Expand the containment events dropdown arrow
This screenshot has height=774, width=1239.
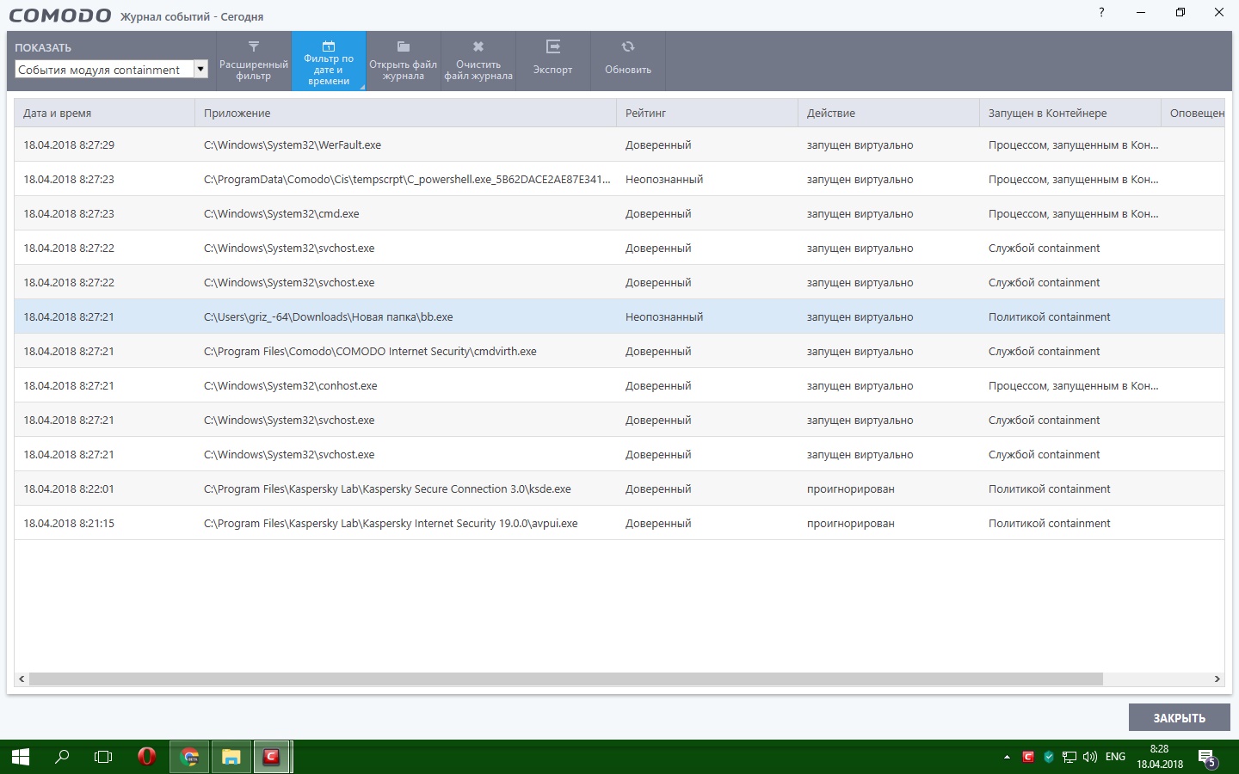pos(200,70)
